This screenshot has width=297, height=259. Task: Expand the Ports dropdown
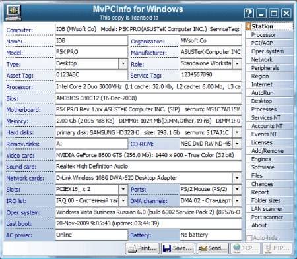coord(237,189)
